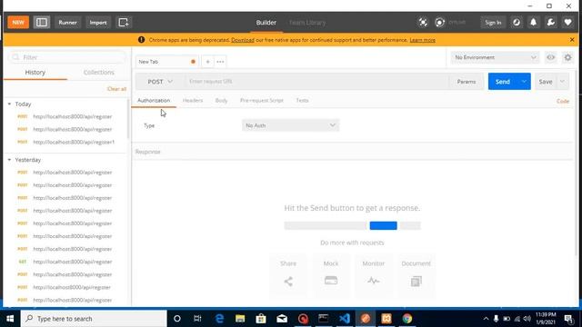Viewport: 582px width, 327px height.
Task: Open Google Chrome from taskbar
Action: point(407,319)
